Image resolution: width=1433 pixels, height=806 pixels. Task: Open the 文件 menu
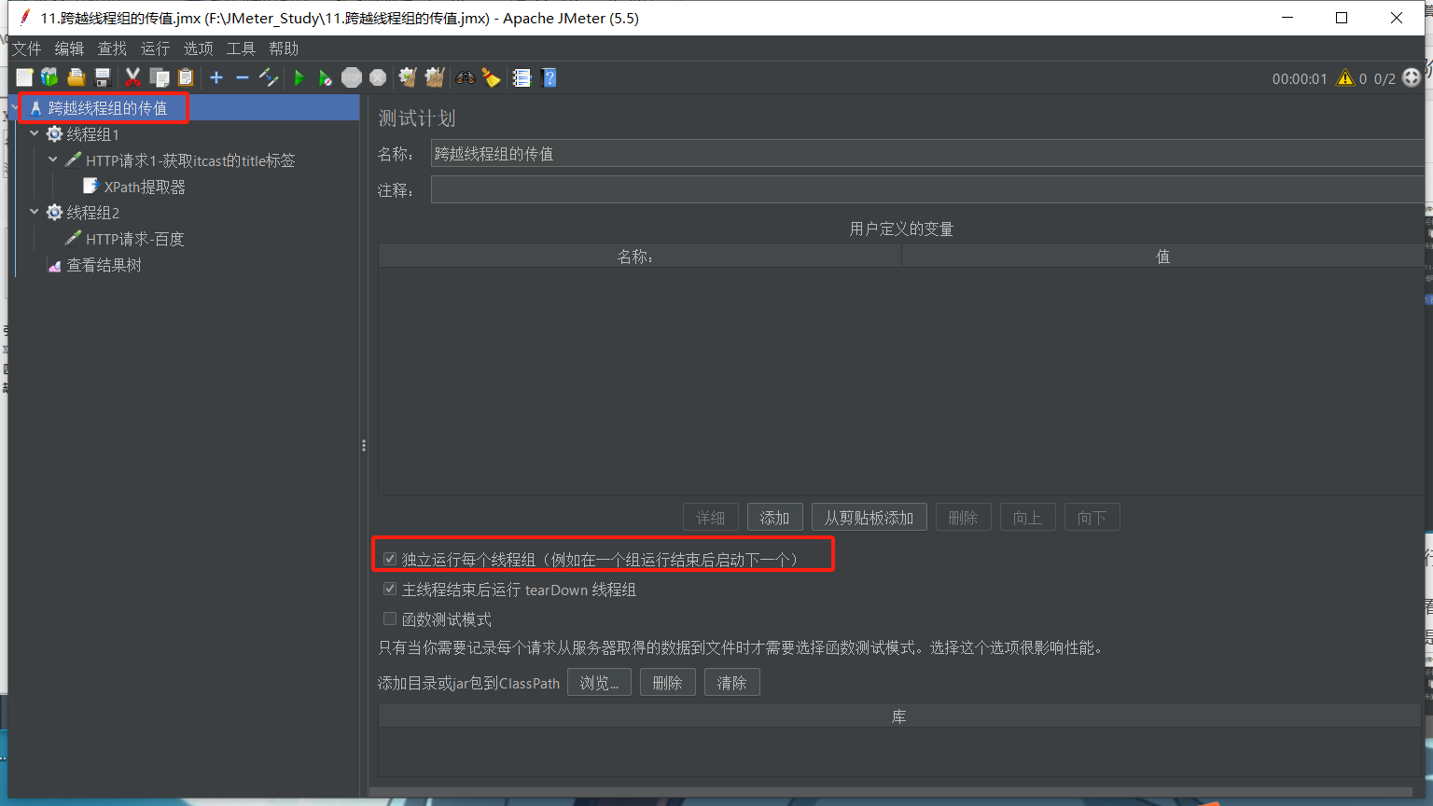pos(26,49)
